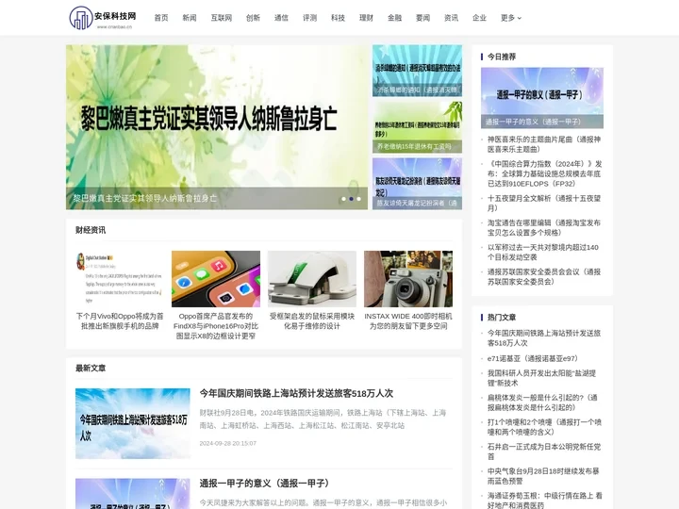The image size is (679, 509).
Task: Open INSTAX WIDE 400即时相机 article link
Action: click(x=408, y=321)
